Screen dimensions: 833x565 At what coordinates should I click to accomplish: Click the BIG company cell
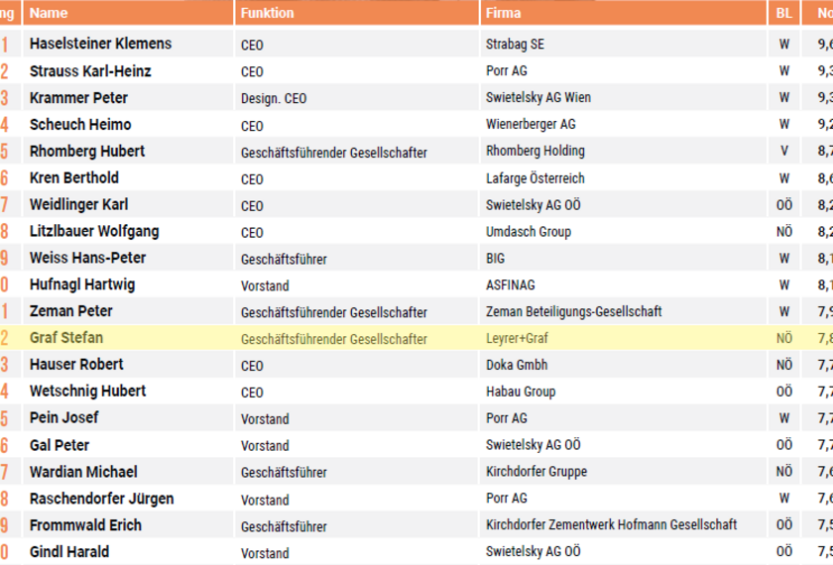(x=623, y=258)
